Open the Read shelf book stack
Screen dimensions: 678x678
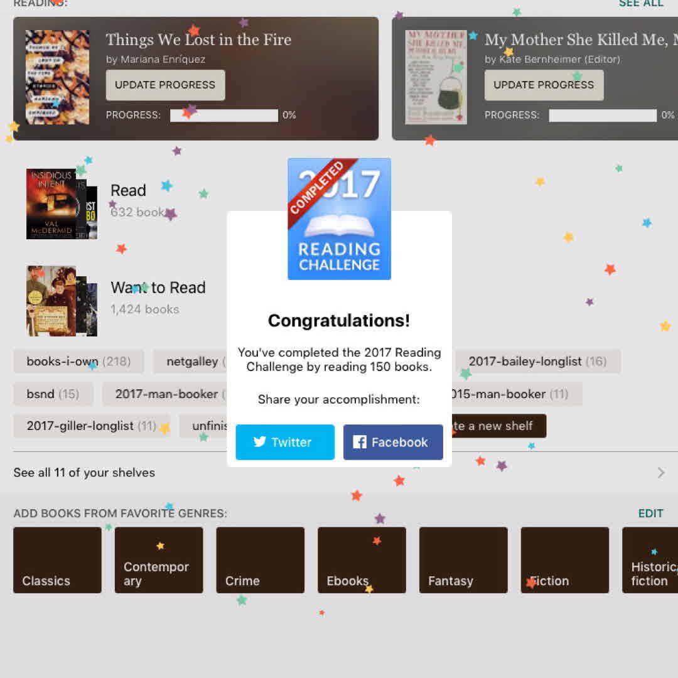click(62, 203)
